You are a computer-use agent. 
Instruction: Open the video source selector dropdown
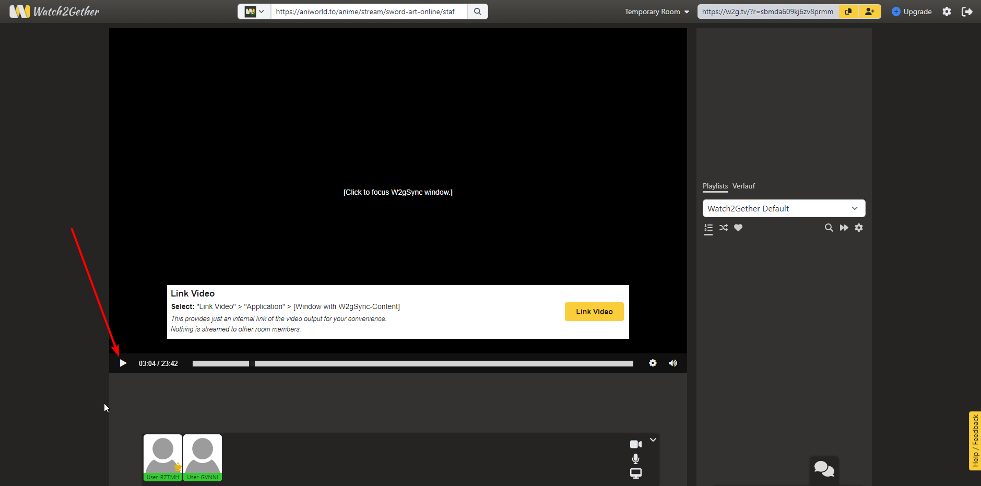click(254, 11)
